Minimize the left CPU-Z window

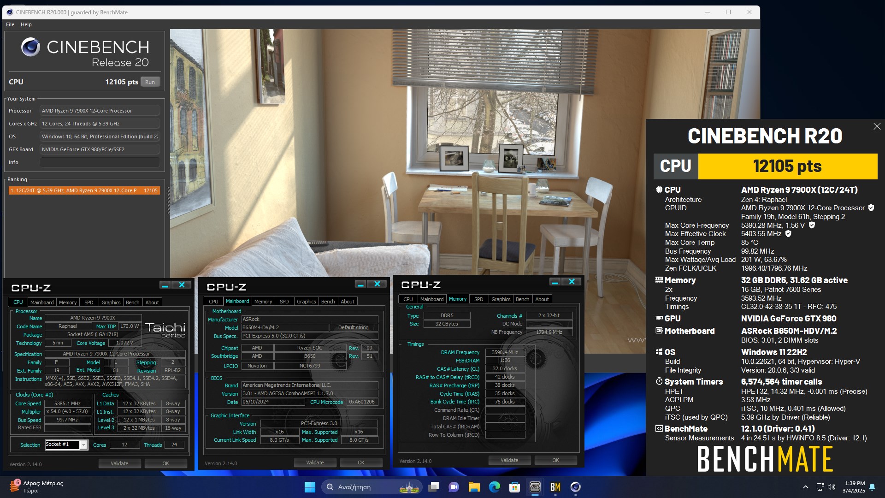(x=165, y=285)
